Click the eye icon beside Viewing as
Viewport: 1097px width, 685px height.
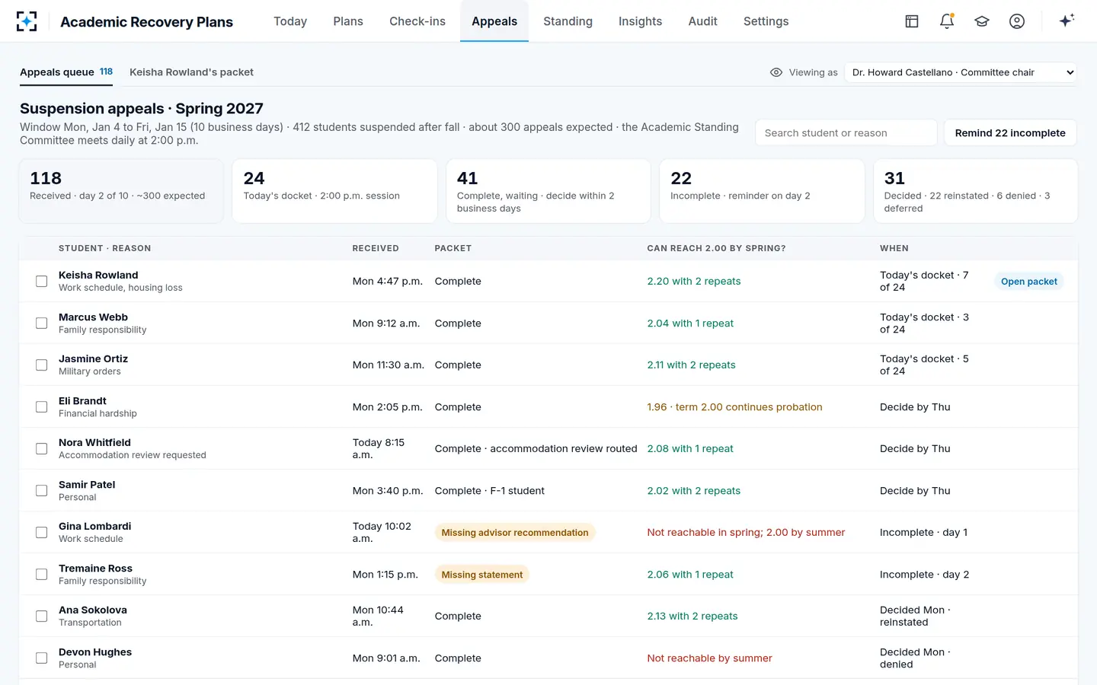(x=776, y=72)
